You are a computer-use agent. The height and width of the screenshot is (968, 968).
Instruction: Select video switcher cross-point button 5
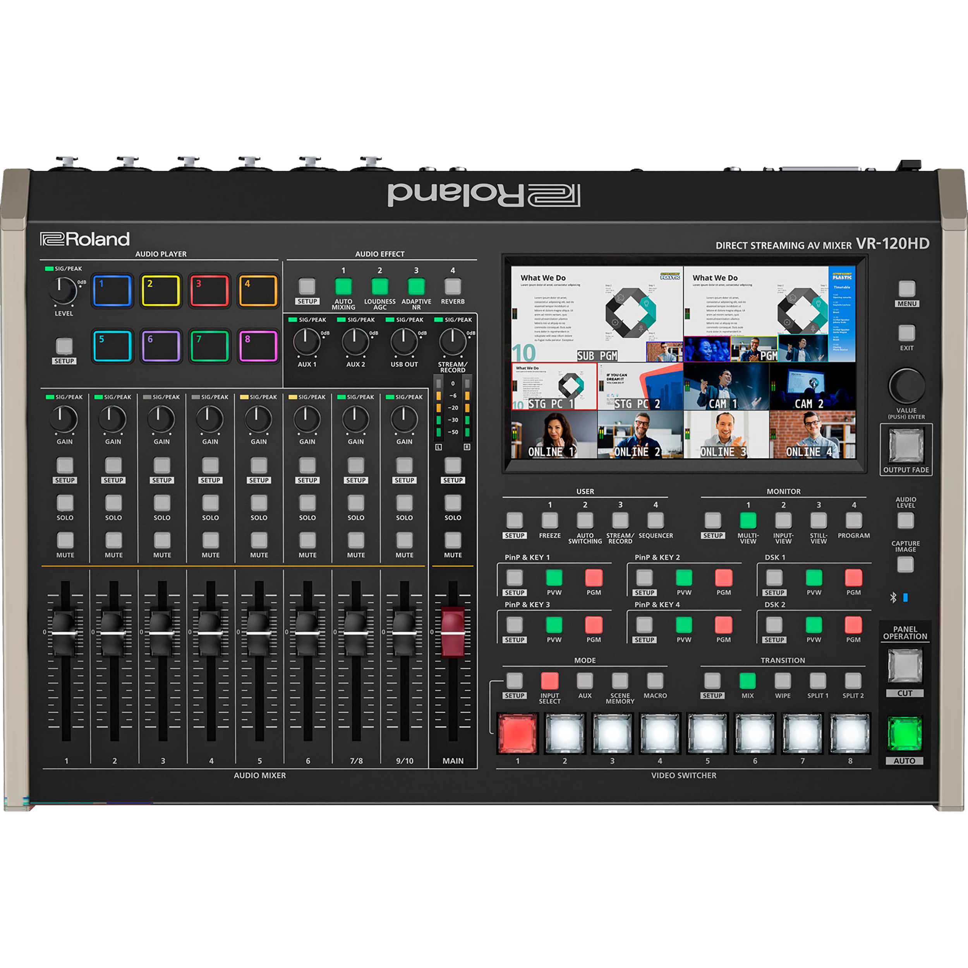707,733
